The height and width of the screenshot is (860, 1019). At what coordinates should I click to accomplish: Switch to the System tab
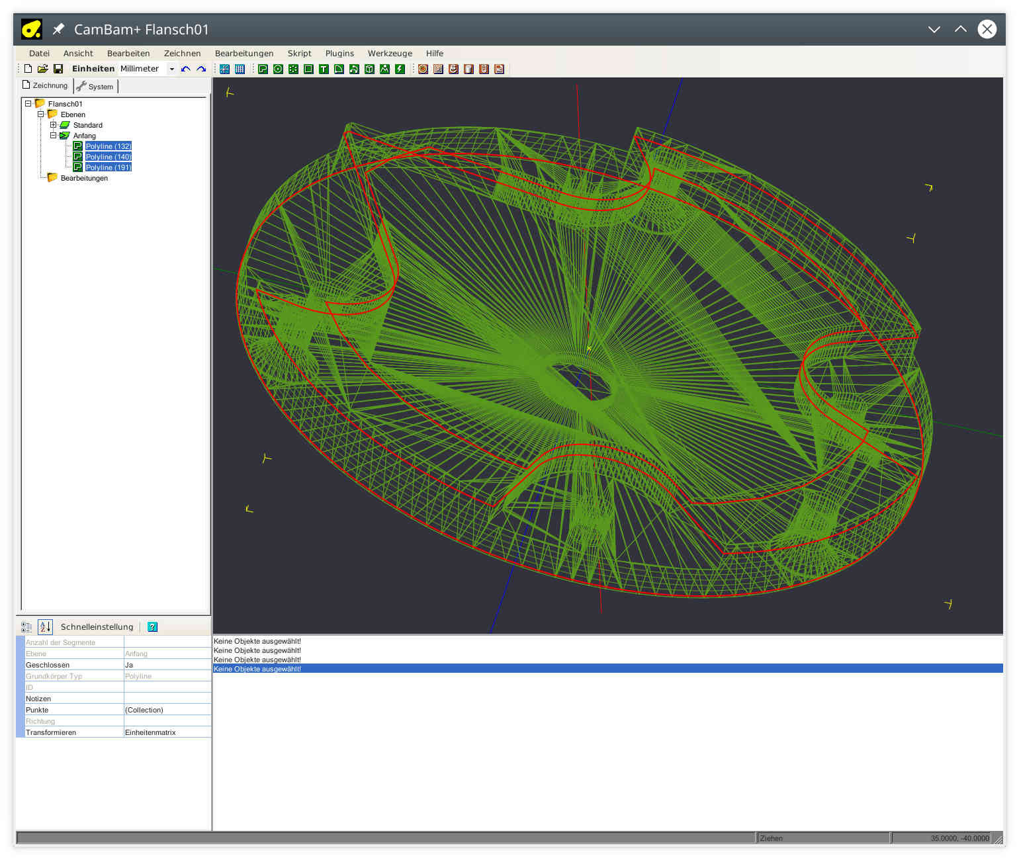click(95, 86)
